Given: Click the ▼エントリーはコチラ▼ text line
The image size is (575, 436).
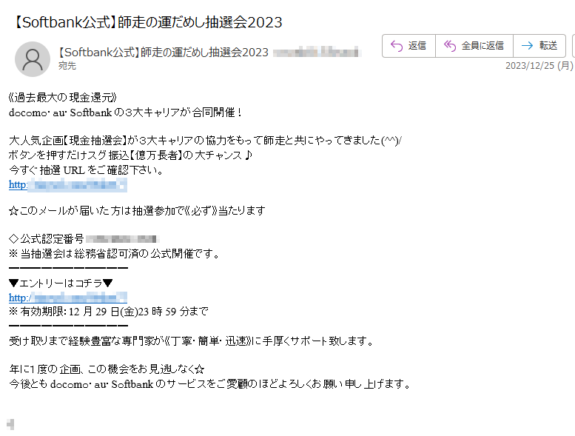Looking at the screenshot, I should [x=61, y=283].
